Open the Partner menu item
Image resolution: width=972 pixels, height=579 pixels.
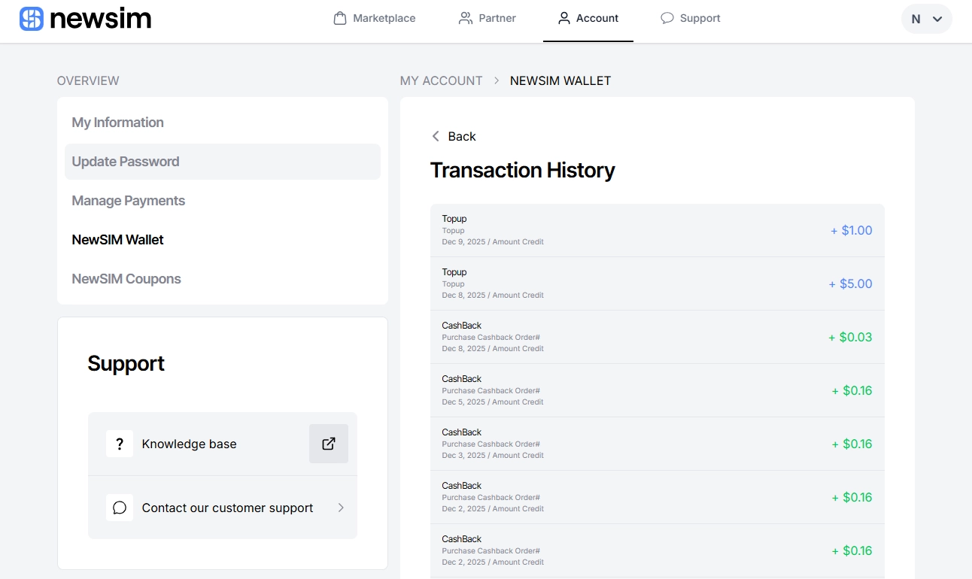[x=488, y=18]
